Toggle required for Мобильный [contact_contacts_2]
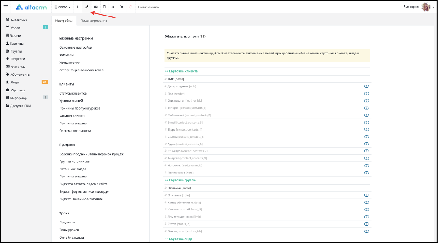The width and height of the screenshot is (438, 243). click(x=366, y=115)
